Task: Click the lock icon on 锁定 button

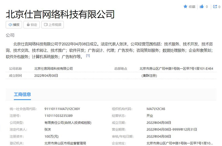Action: pyautogui.click(x=28, y=25)
